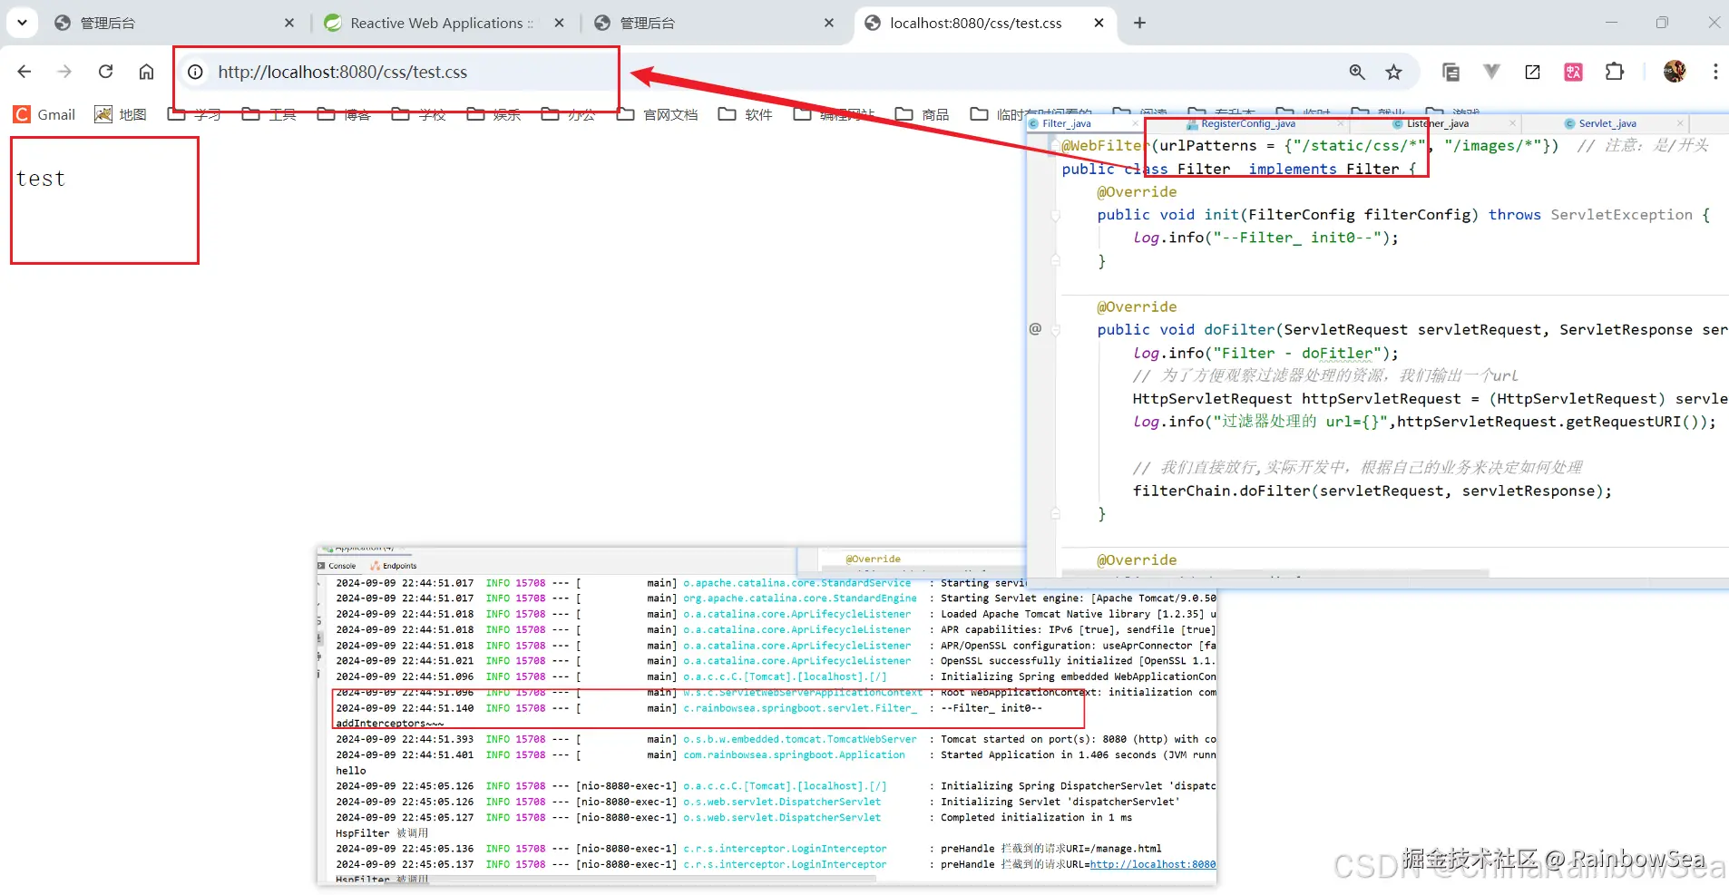Viewport: 1729px width, 895px height.
Task: View site information for localhost
Action: 195,72
